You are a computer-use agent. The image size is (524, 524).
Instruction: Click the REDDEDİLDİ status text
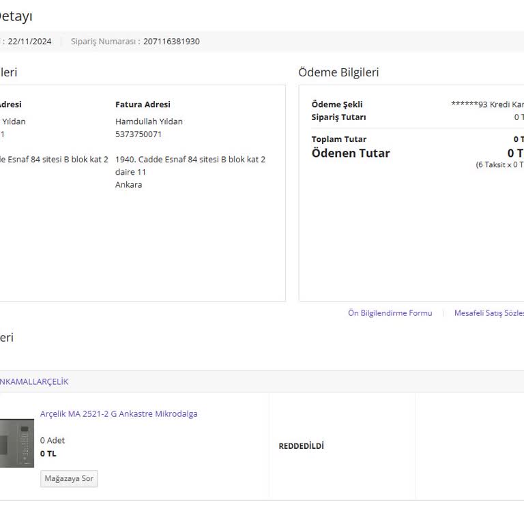tap(301, 446)
